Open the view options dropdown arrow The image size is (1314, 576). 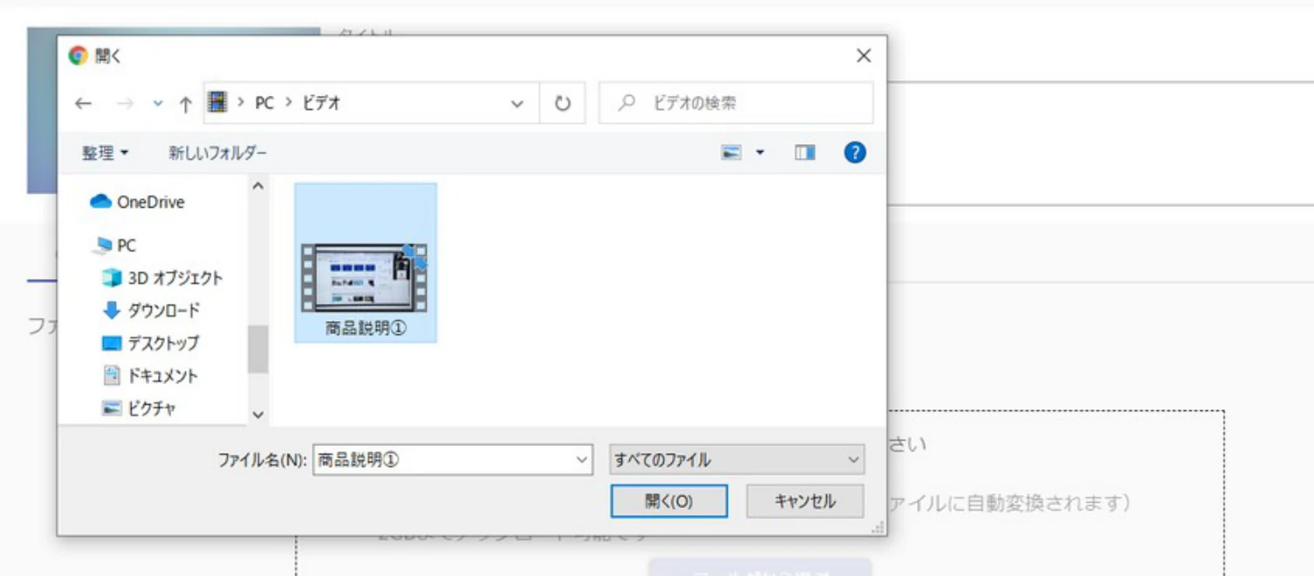tap(759, 153)
